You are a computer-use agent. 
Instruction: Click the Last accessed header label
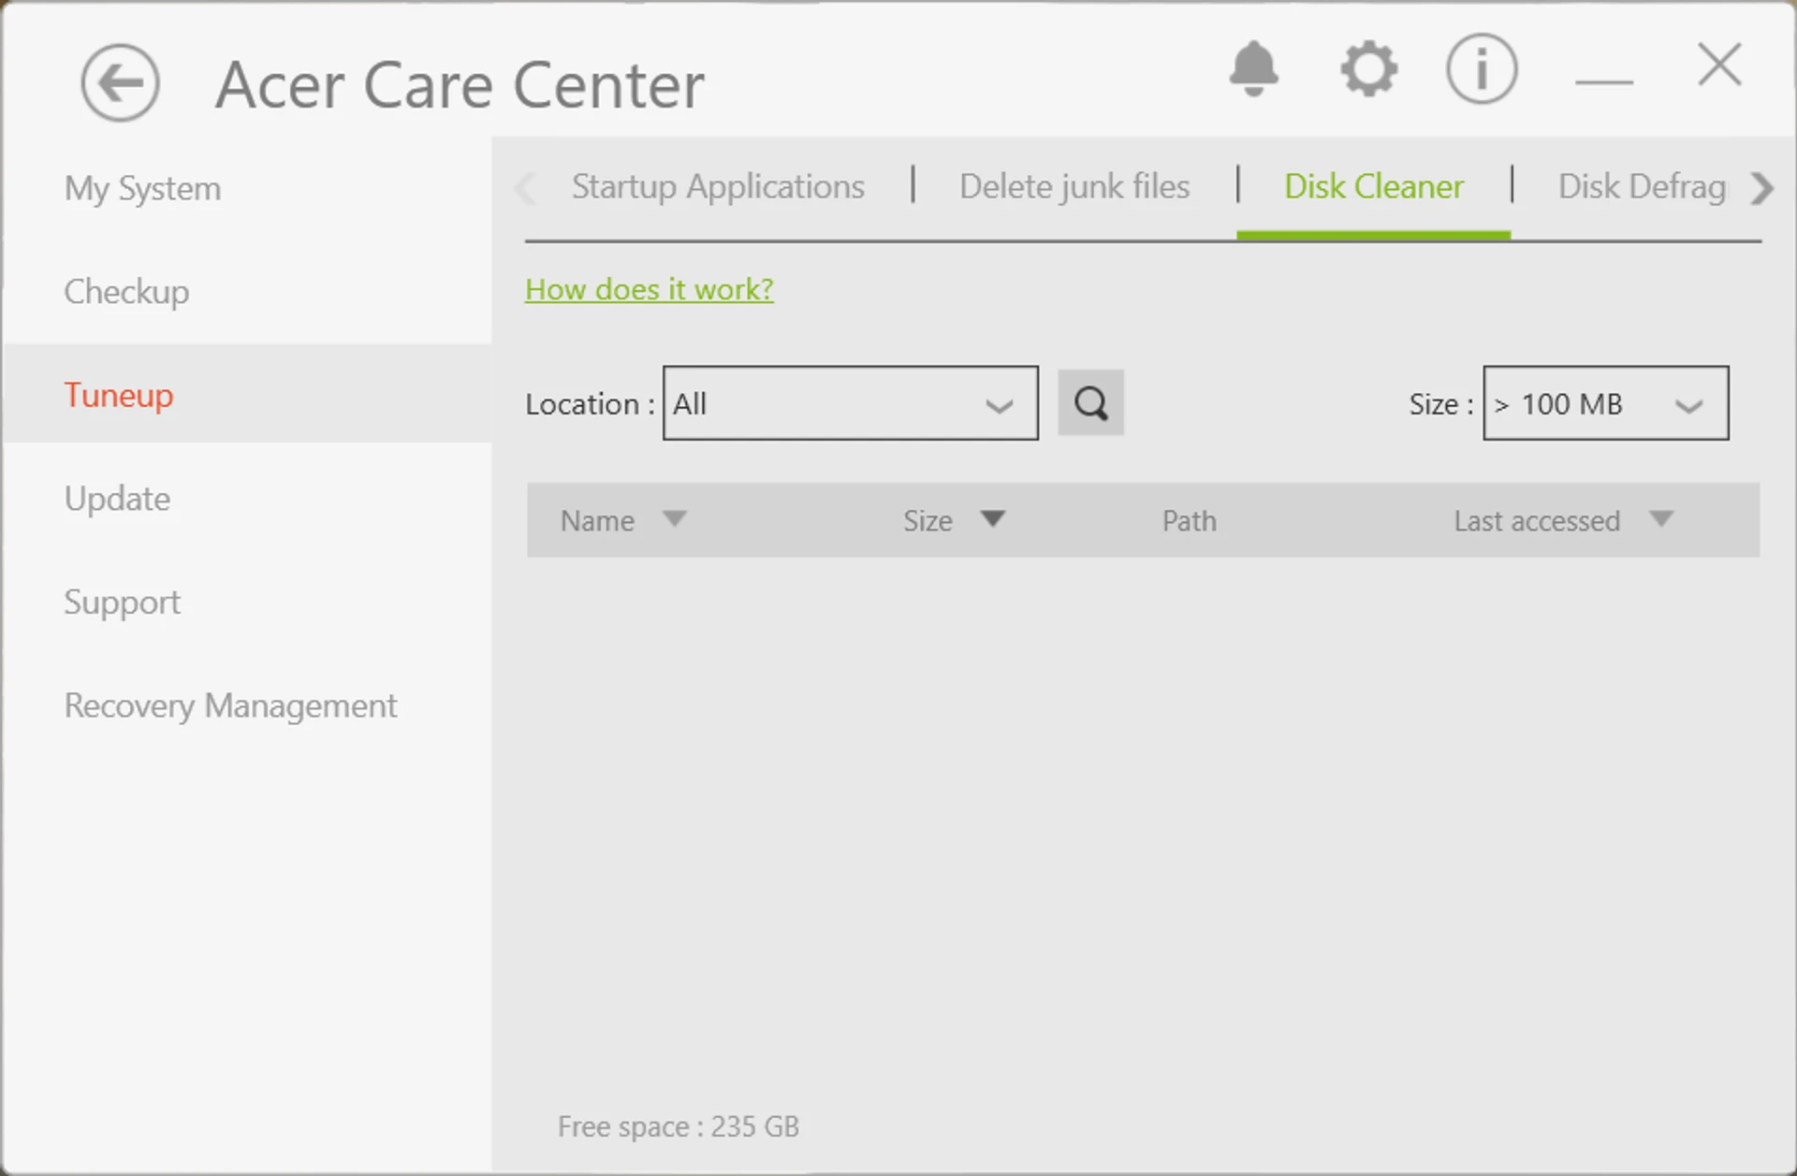coord(1537,520)
